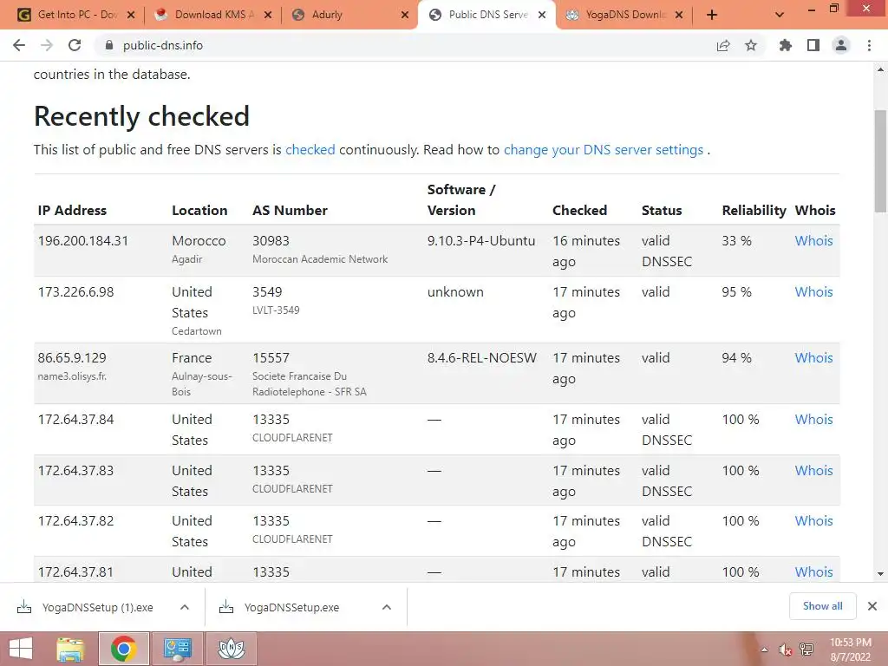The image size is (888, 666).
Task: Select the 'Recently checked' heading
Action: pos(141,116)
